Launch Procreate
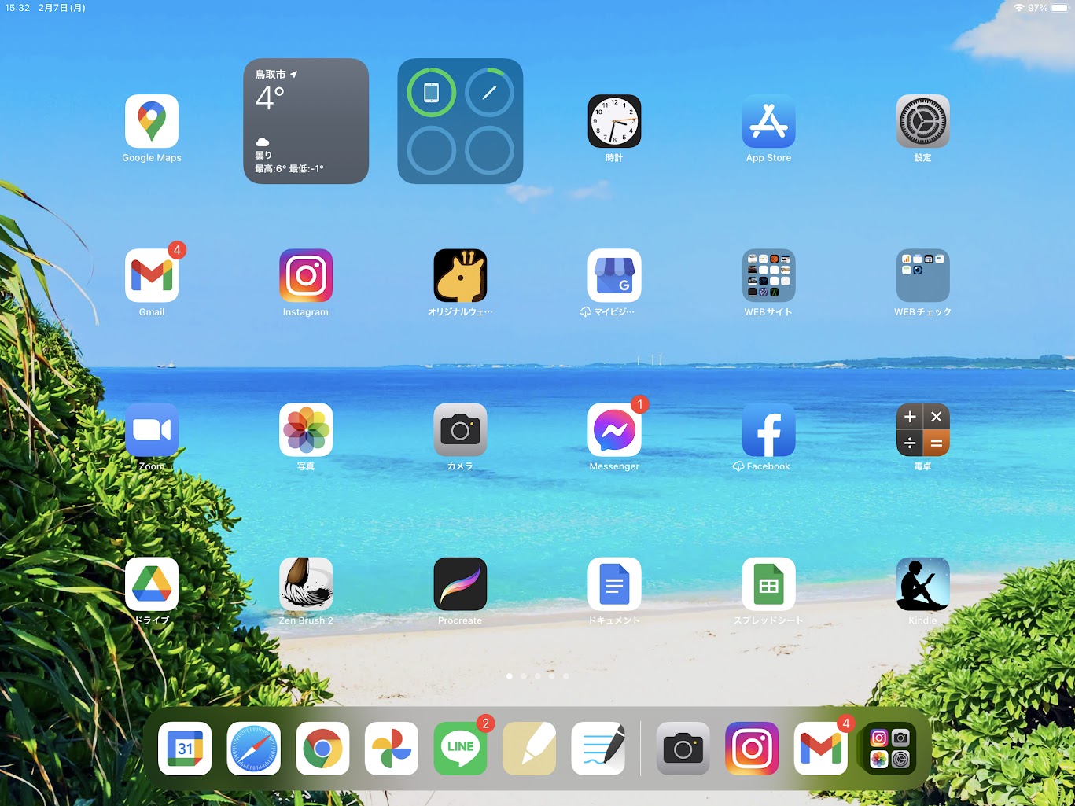The height and width of the screenshot is (806, 1075). pos(460,583)
